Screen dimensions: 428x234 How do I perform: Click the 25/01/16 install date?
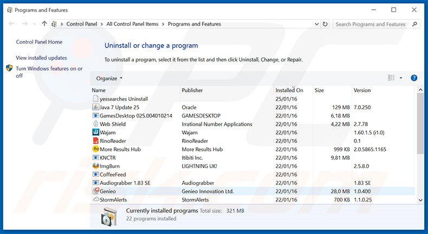287,99
